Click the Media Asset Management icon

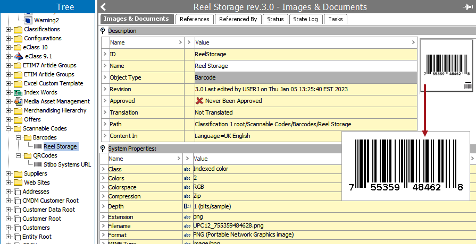18,101
